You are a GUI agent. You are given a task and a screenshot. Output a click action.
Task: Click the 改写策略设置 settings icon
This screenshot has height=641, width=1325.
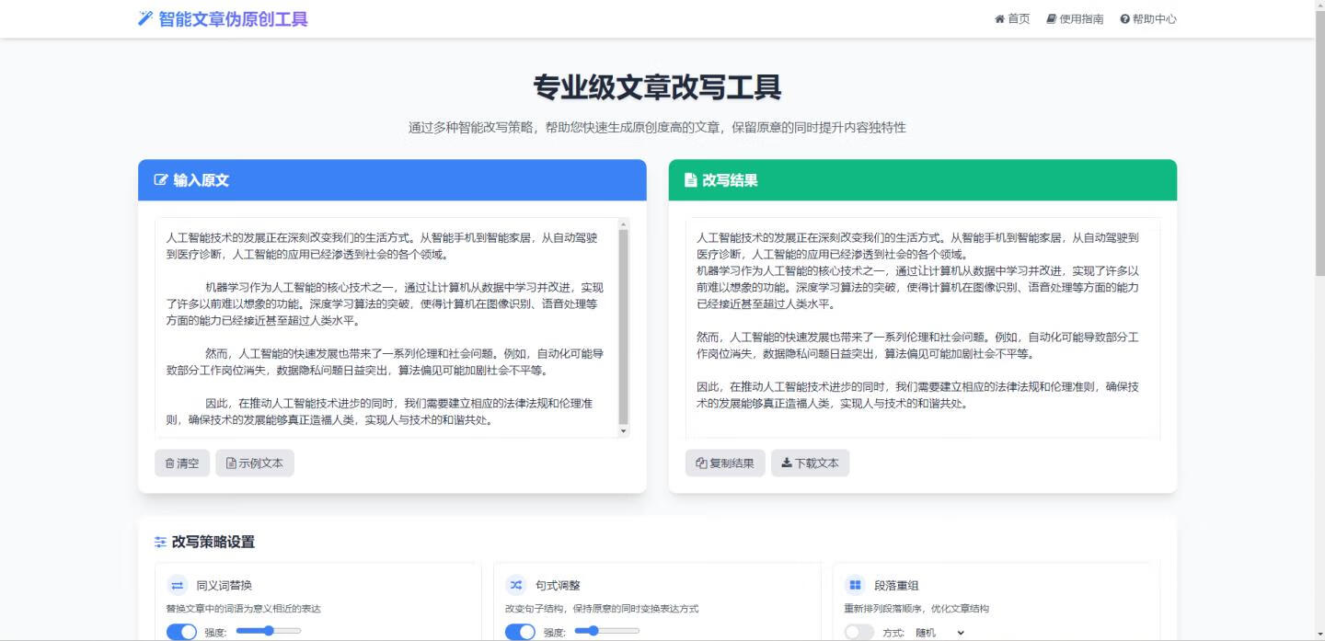point(158,543)
